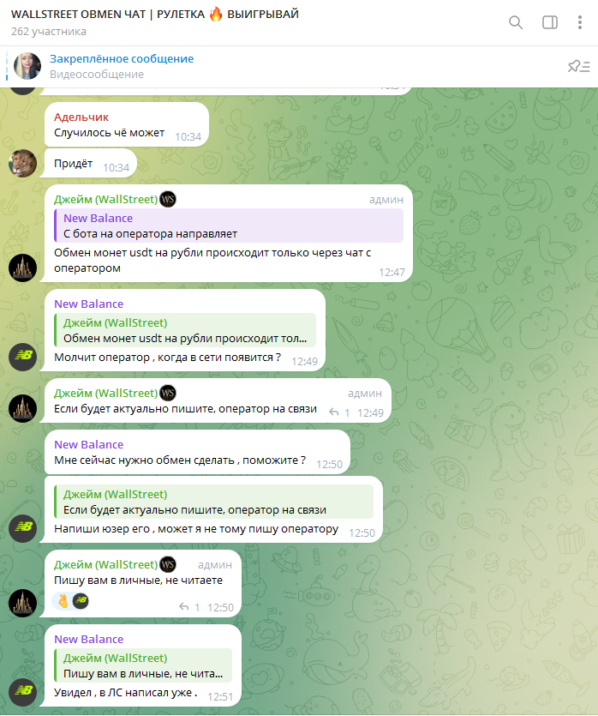Click the WS badge beside Джейм at 12:50 message
The image size is (598, 716).
click(168, 565)
